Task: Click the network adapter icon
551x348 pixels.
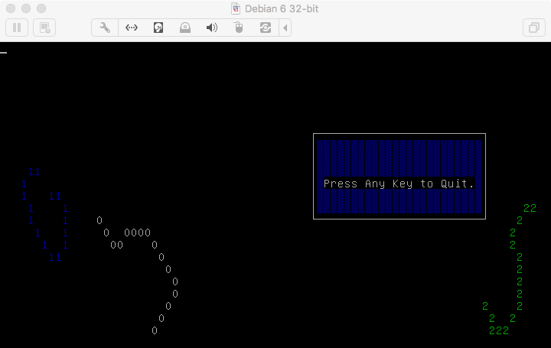Action: pyautogui.click(x=132, y=28)
